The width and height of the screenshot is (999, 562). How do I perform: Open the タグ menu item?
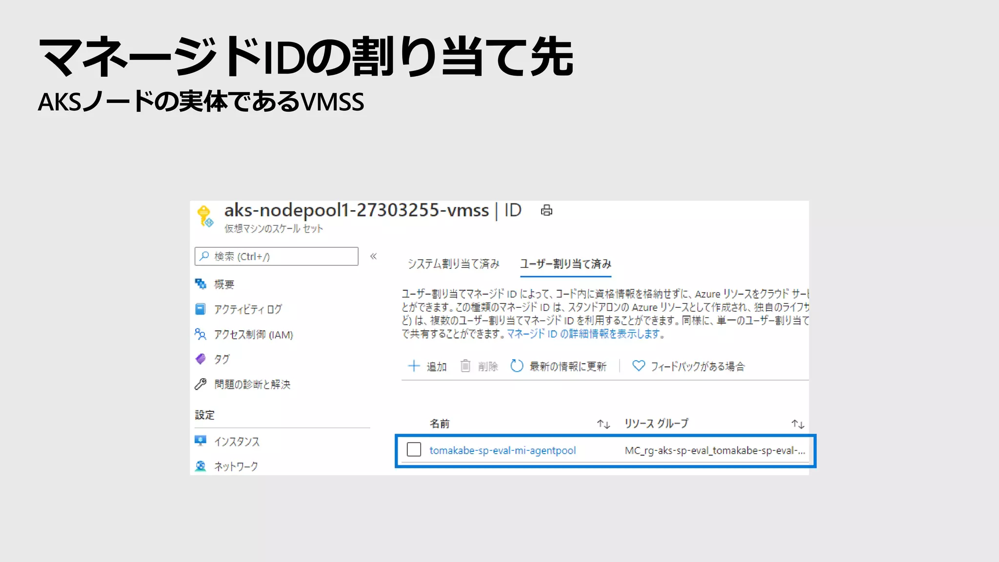(221, 359)
